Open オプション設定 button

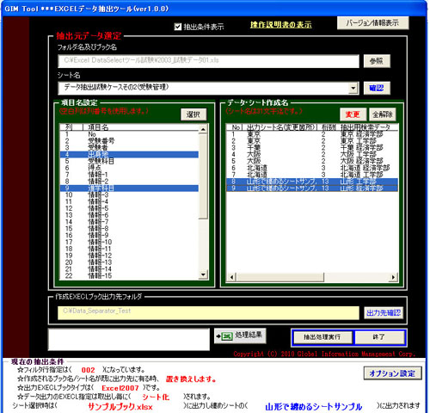(392, 373)
